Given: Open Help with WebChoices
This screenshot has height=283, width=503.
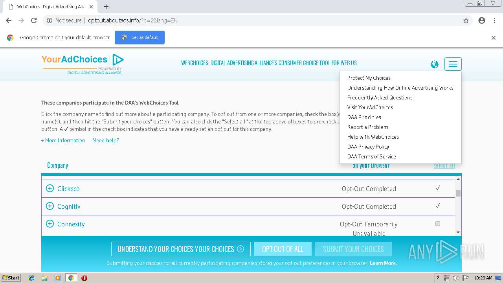Looking at the screenshot, I should coord(373,137).
